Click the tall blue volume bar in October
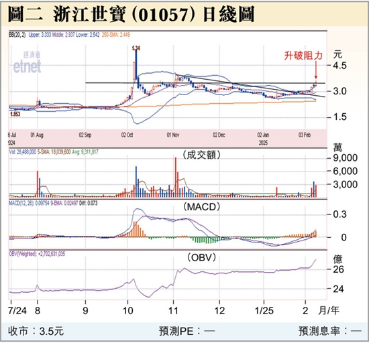The width and height of the screenshot is (369, 343). click(x=136, y=182)
